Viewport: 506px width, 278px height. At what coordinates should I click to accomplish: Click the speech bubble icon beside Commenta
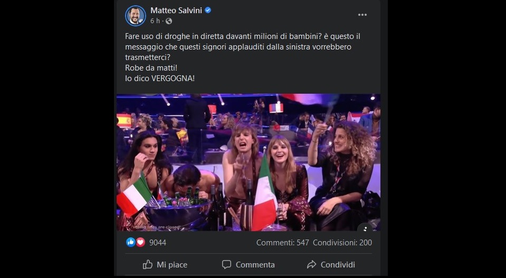point(226,264)
